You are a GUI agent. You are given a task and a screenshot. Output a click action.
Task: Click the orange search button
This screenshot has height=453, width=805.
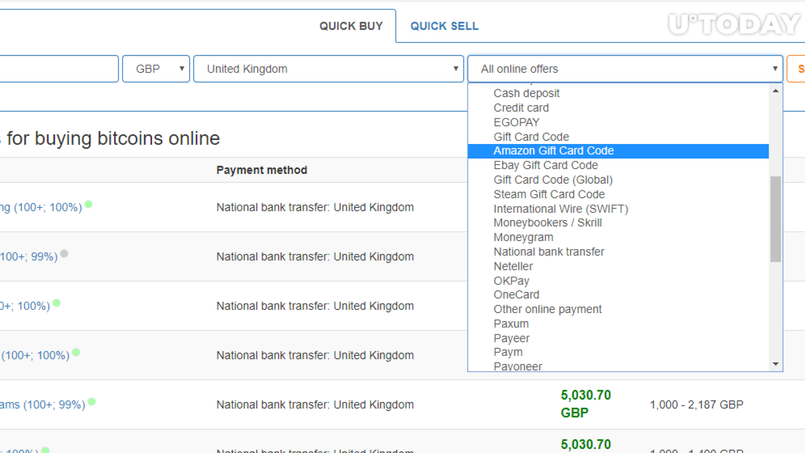tap(796, 69)
